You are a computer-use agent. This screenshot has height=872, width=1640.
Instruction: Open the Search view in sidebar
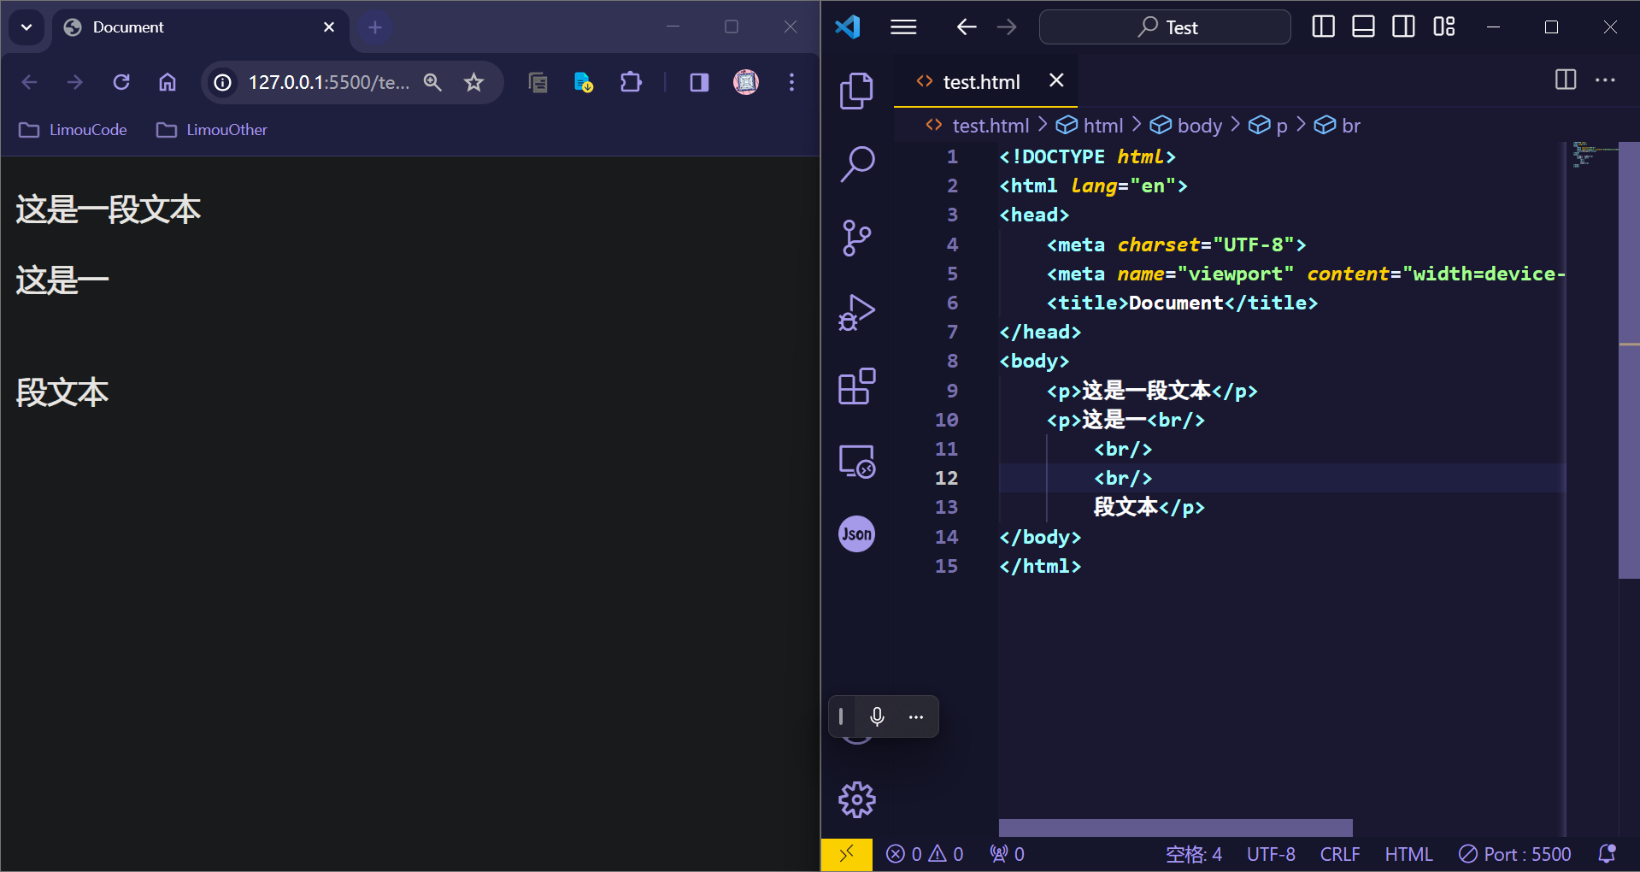coord(856,164)
